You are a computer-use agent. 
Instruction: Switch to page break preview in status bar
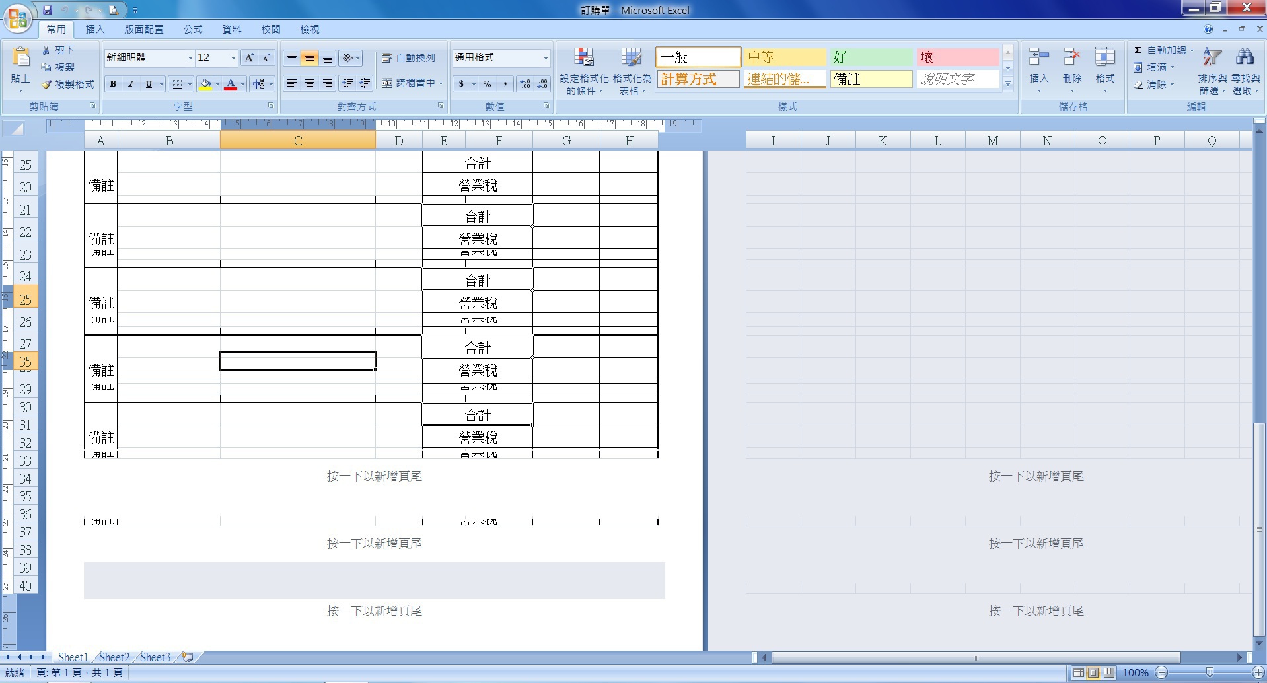point(1108,673)
